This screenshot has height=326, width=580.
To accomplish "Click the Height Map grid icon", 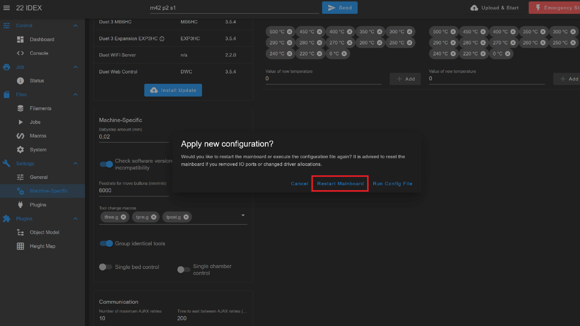I will pyautogui.click(x=20, y=246).
